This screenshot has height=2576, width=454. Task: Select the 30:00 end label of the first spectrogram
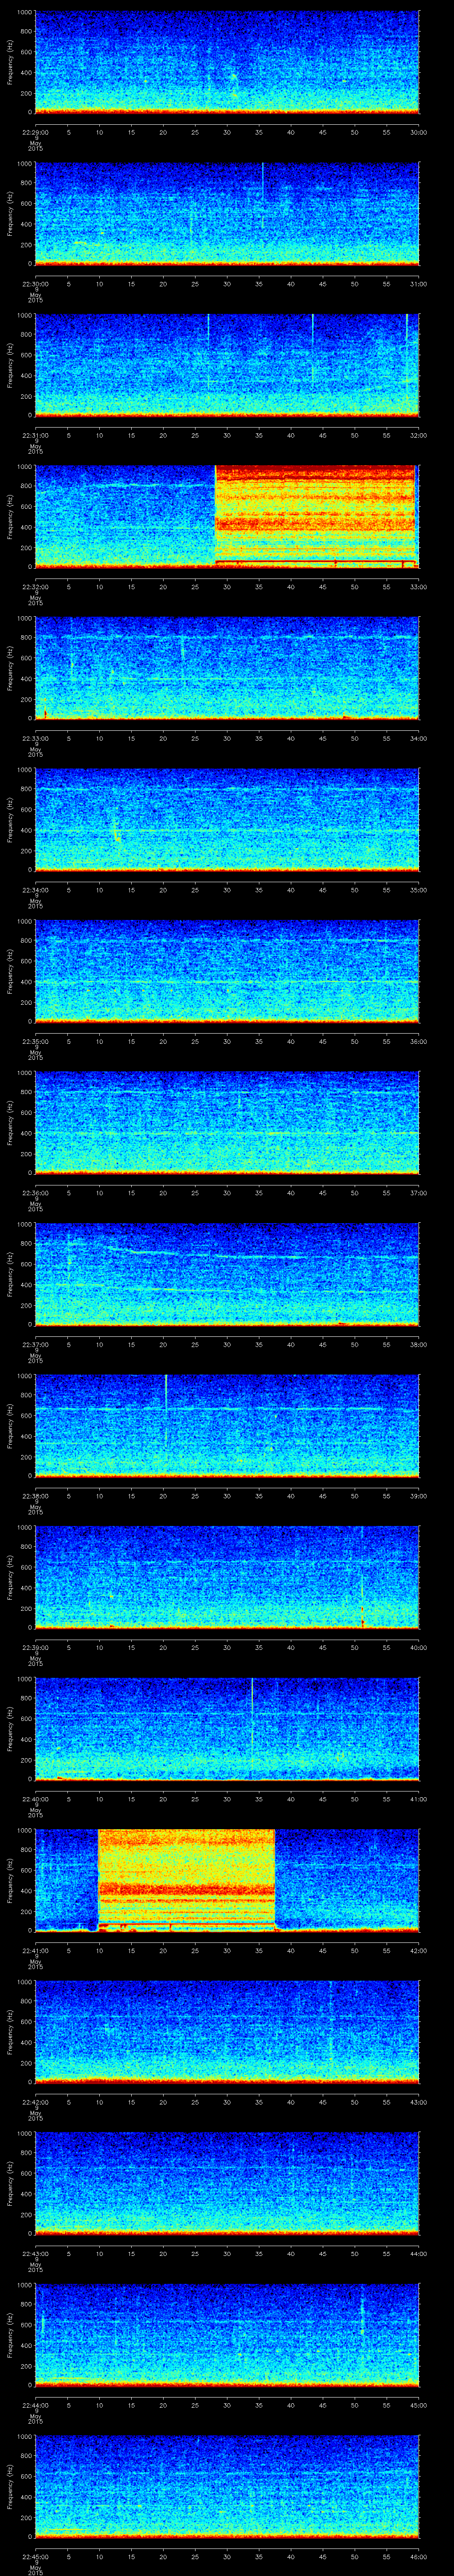[419, 132]
